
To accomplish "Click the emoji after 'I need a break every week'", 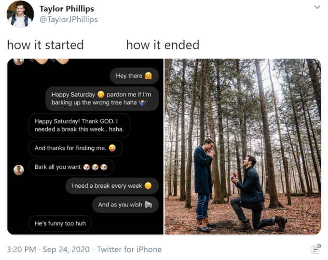I will tap(149, 186).
